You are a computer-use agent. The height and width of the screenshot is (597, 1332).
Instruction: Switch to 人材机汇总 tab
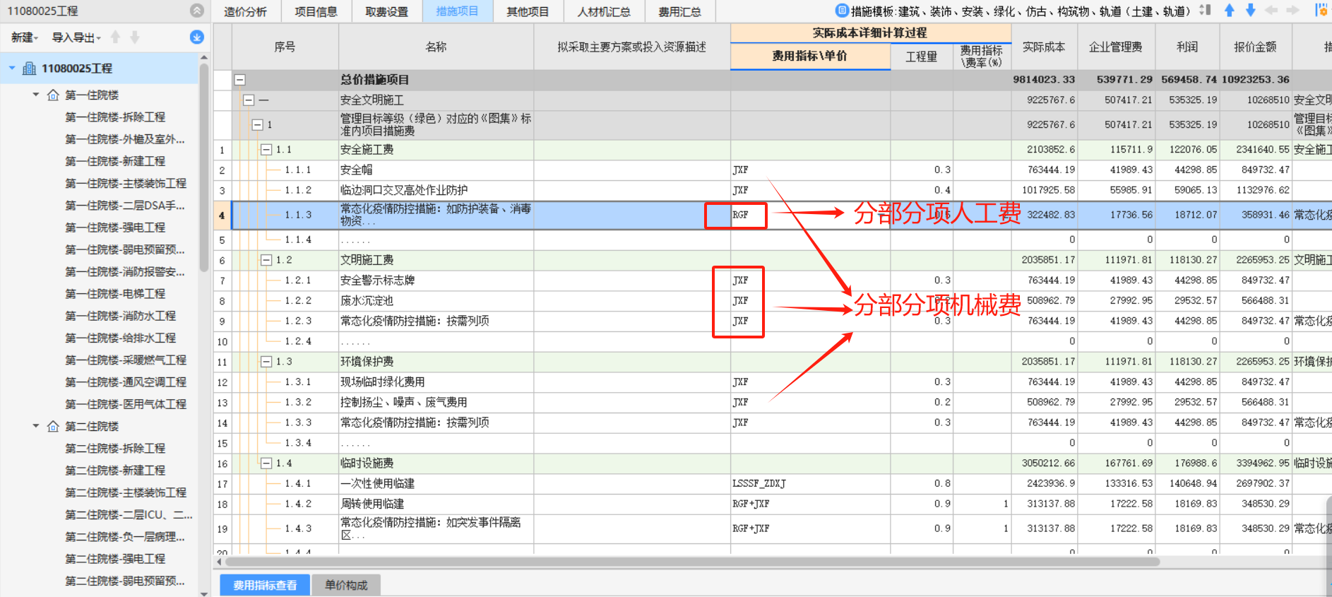(604, 11)
